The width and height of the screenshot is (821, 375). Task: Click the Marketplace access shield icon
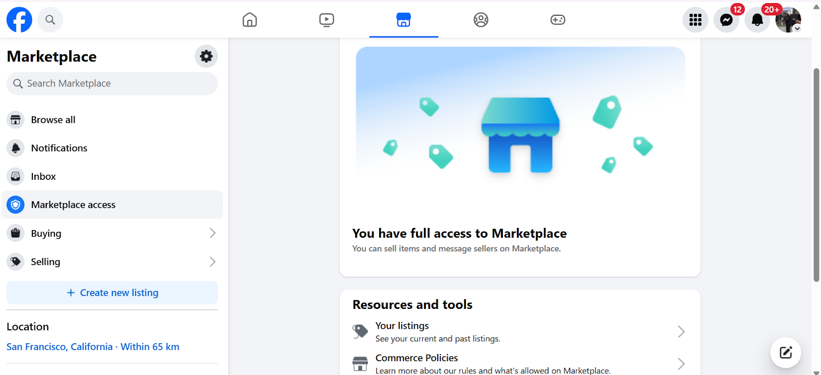click(x=16, y=205)
